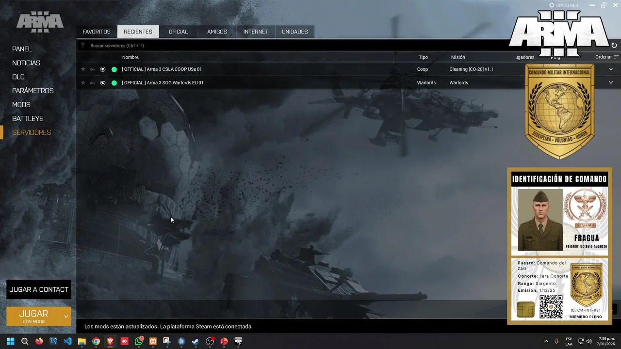Open Parámetros in the sidebar
Screen dimensions: 621x349
point(33,91)
